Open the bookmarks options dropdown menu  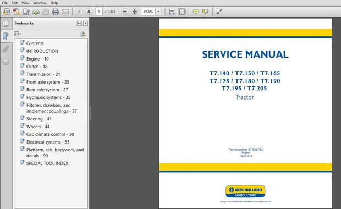click(18, 34)
